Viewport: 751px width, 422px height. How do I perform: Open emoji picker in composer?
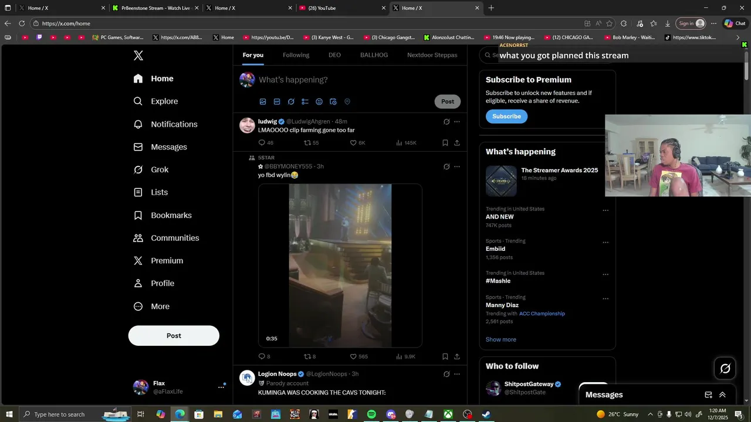click(319, 101)
